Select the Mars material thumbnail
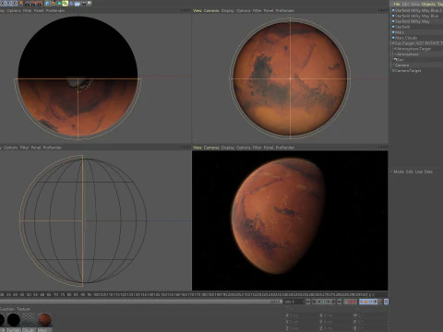This screenshot has width=443, height=332. click(45, 320)
